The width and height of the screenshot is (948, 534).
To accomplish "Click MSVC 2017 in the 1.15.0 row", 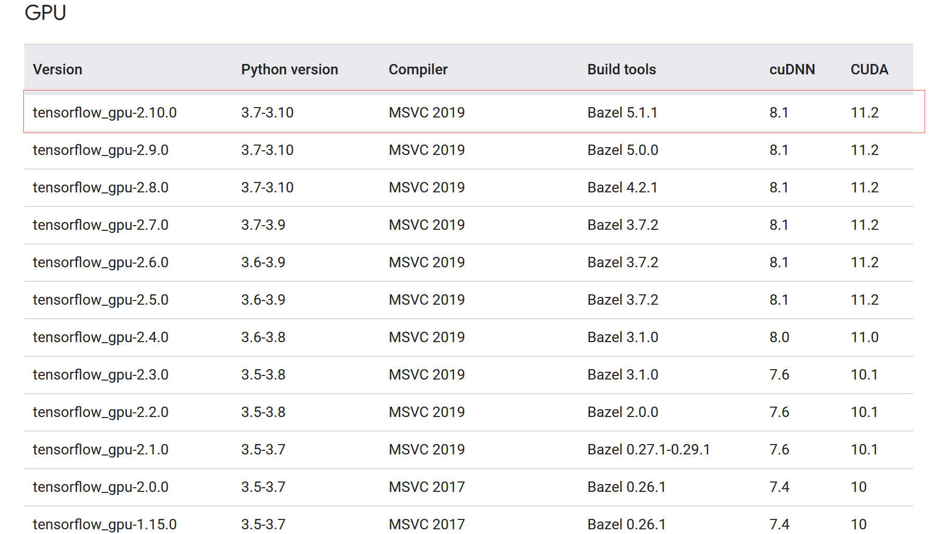I will [427, 524].
